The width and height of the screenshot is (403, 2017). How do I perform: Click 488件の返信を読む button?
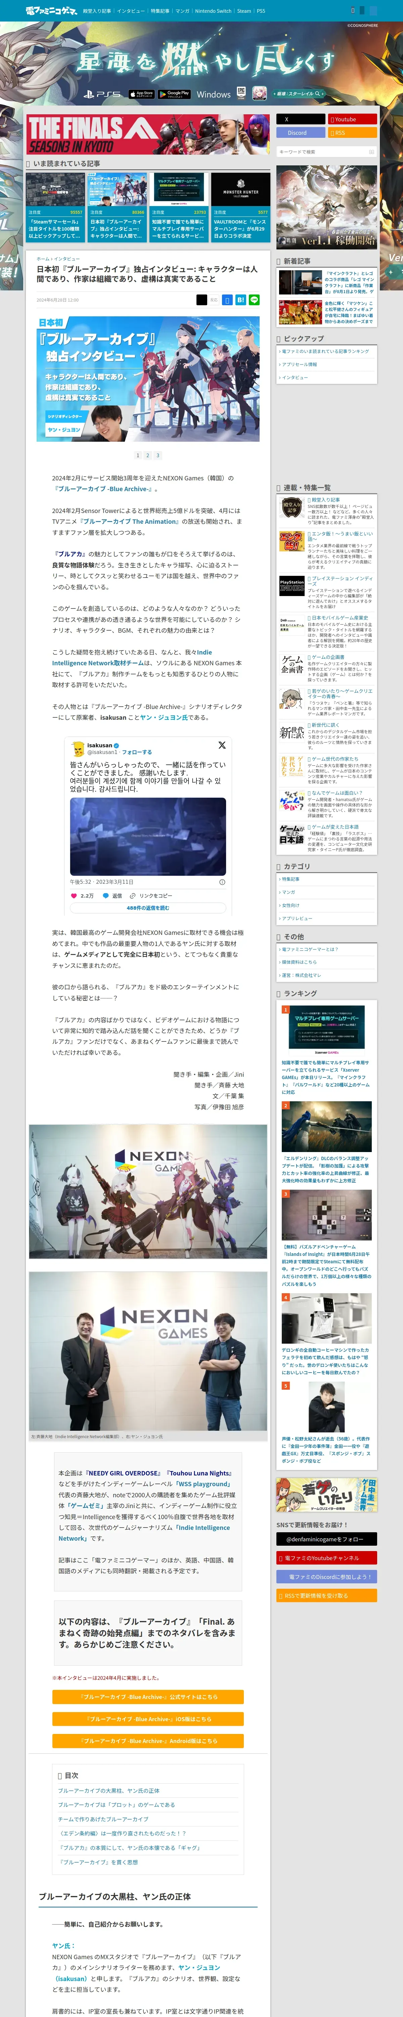point(148,908)
